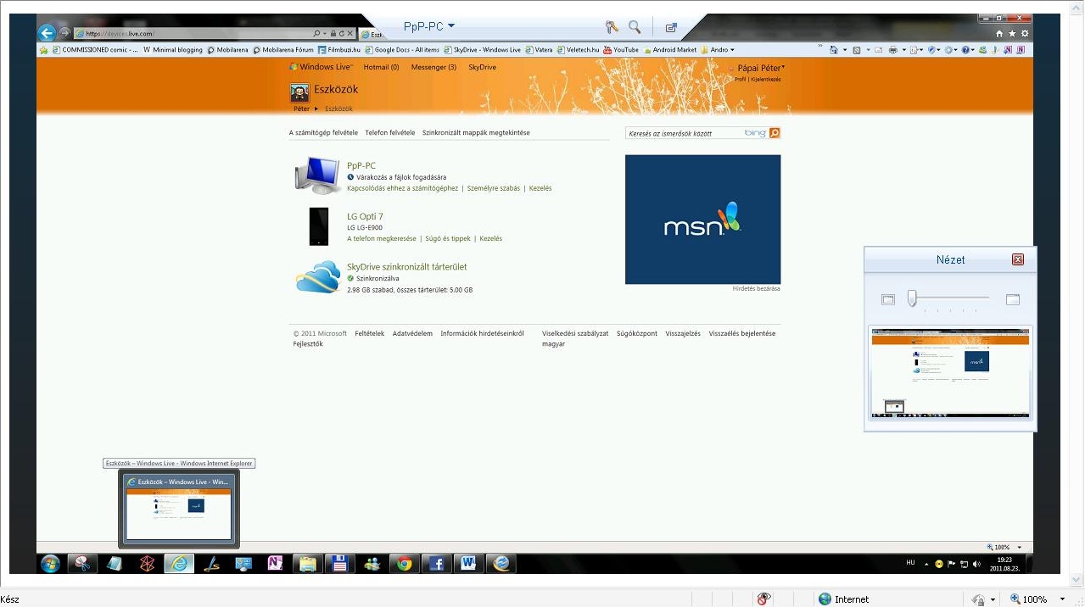Click 'Hirdetés bezárása' under the ad

point(756,288)
